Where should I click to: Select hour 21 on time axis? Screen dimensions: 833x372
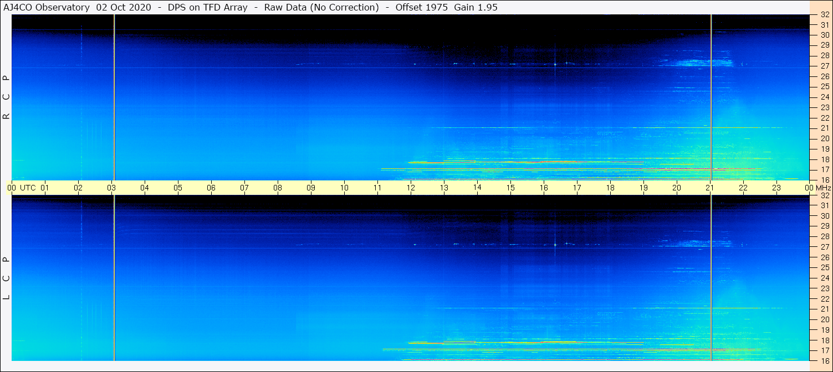[710, 188]
